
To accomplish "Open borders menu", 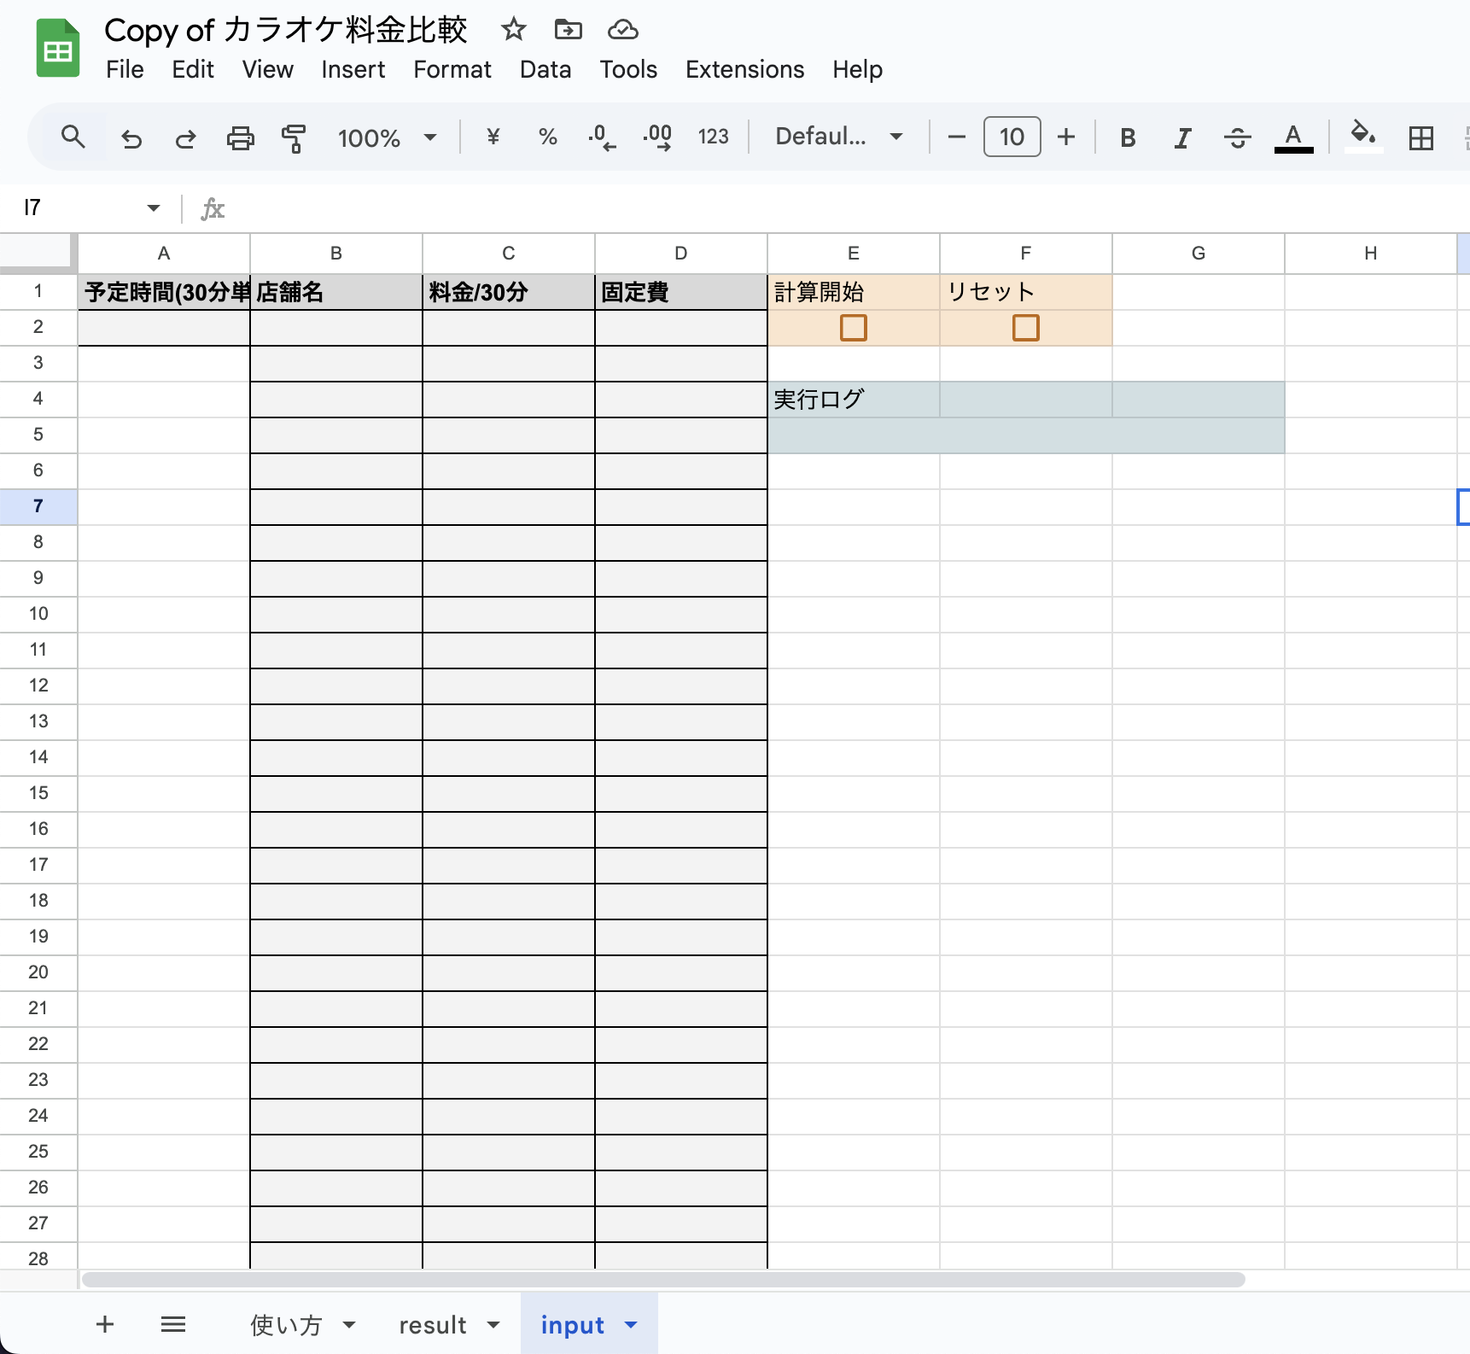I will point(1420,137).
